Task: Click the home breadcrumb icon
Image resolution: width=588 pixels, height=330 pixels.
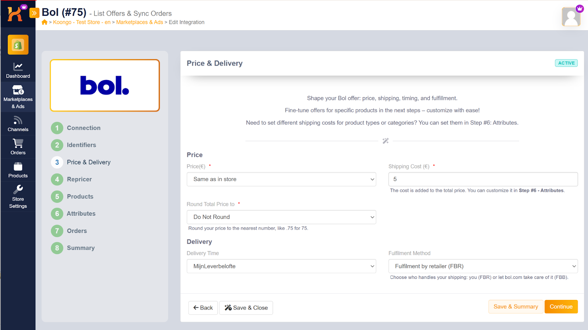Action: pyautogui.click(x=44, y=22)
